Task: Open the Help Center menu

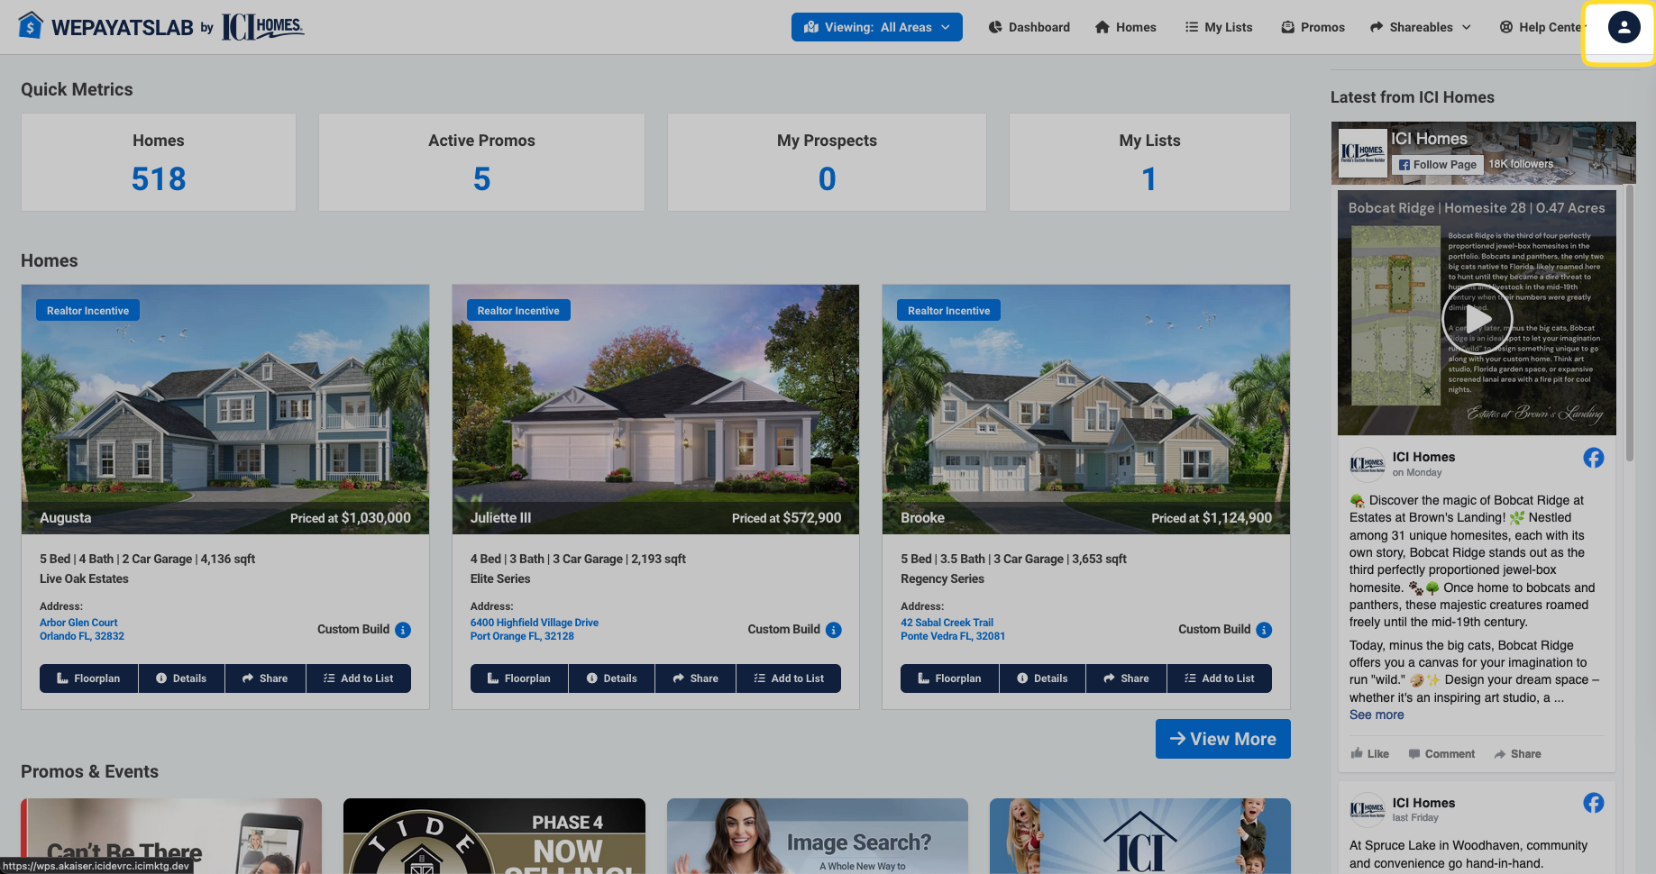Action: tap(1542, 27)
